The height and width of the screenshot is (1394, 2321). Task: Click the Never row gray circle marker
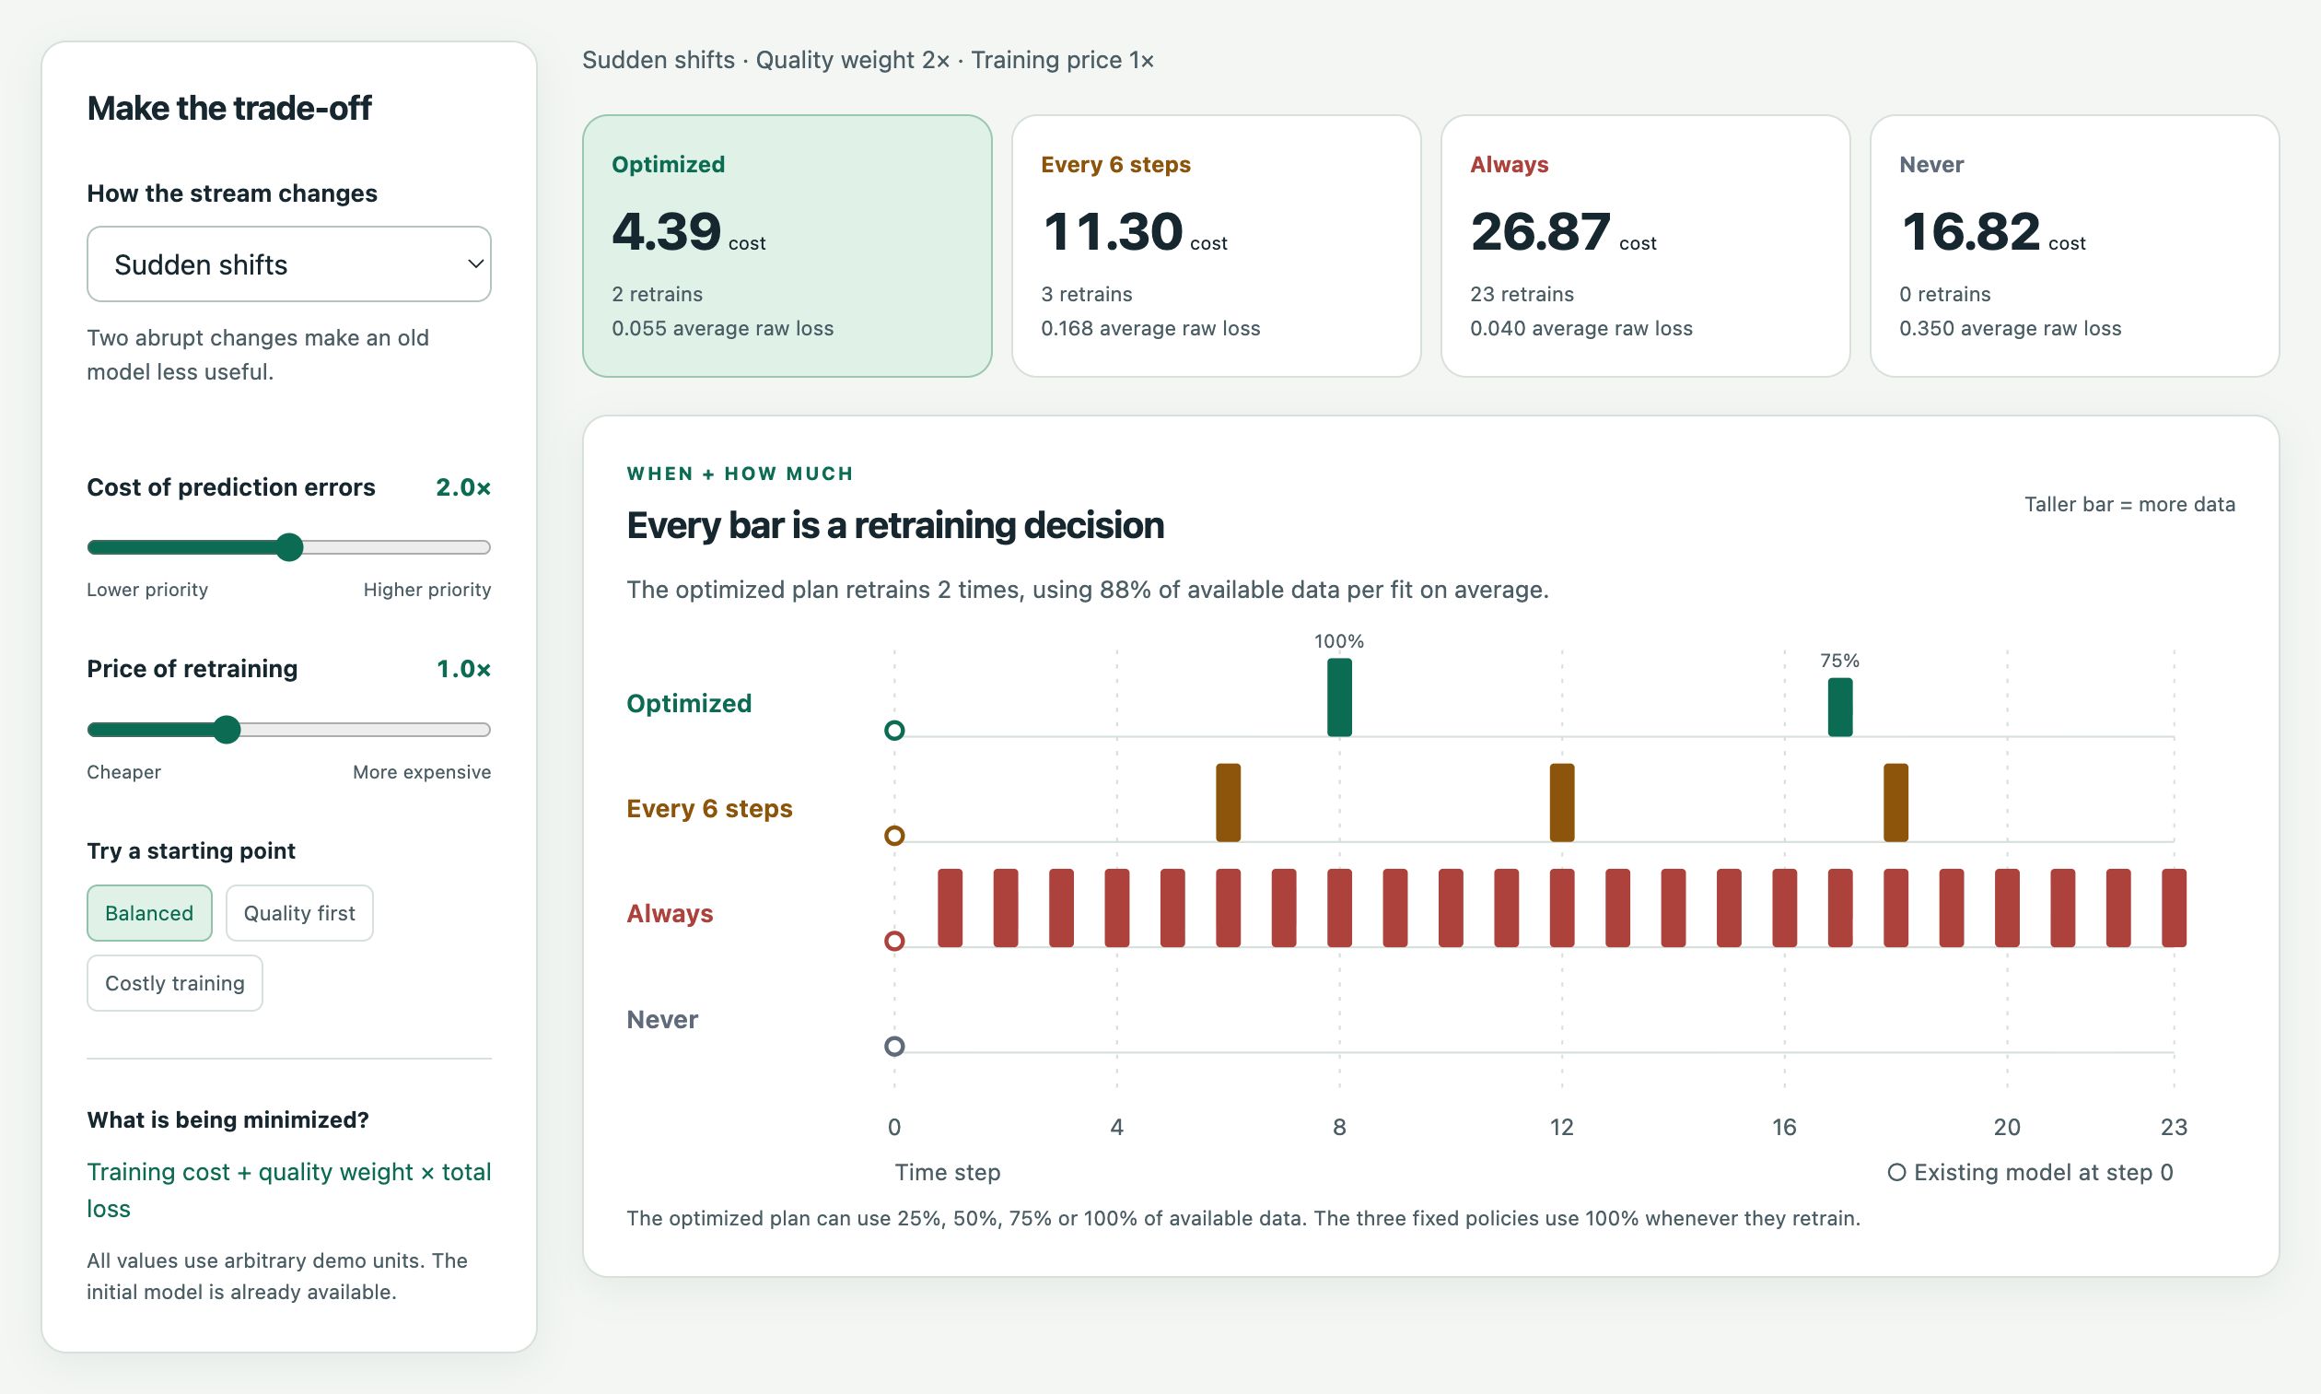click(x=895, y=1047)
